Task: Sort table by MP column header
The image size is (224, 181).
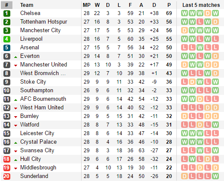Action: tap(87, 5)
